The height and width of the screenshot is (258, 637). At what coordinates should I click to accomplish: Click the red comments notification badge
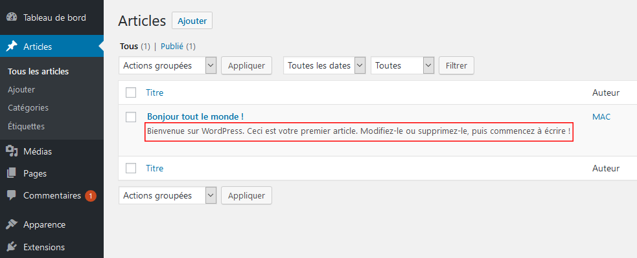coord(91,196)
